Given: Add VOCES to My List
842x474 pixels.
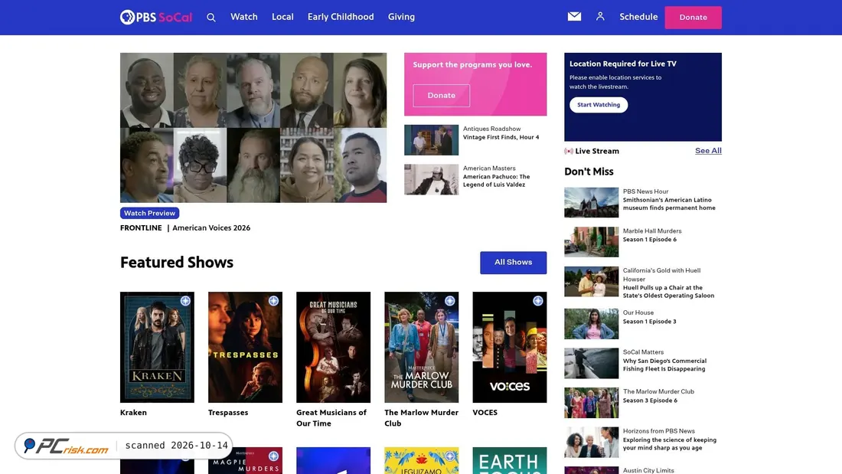Looking at the screenshot, I should coord(537,301).
